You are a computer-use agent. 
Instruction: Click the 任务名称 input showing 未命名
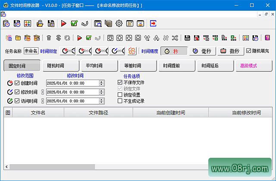[31, 51]
